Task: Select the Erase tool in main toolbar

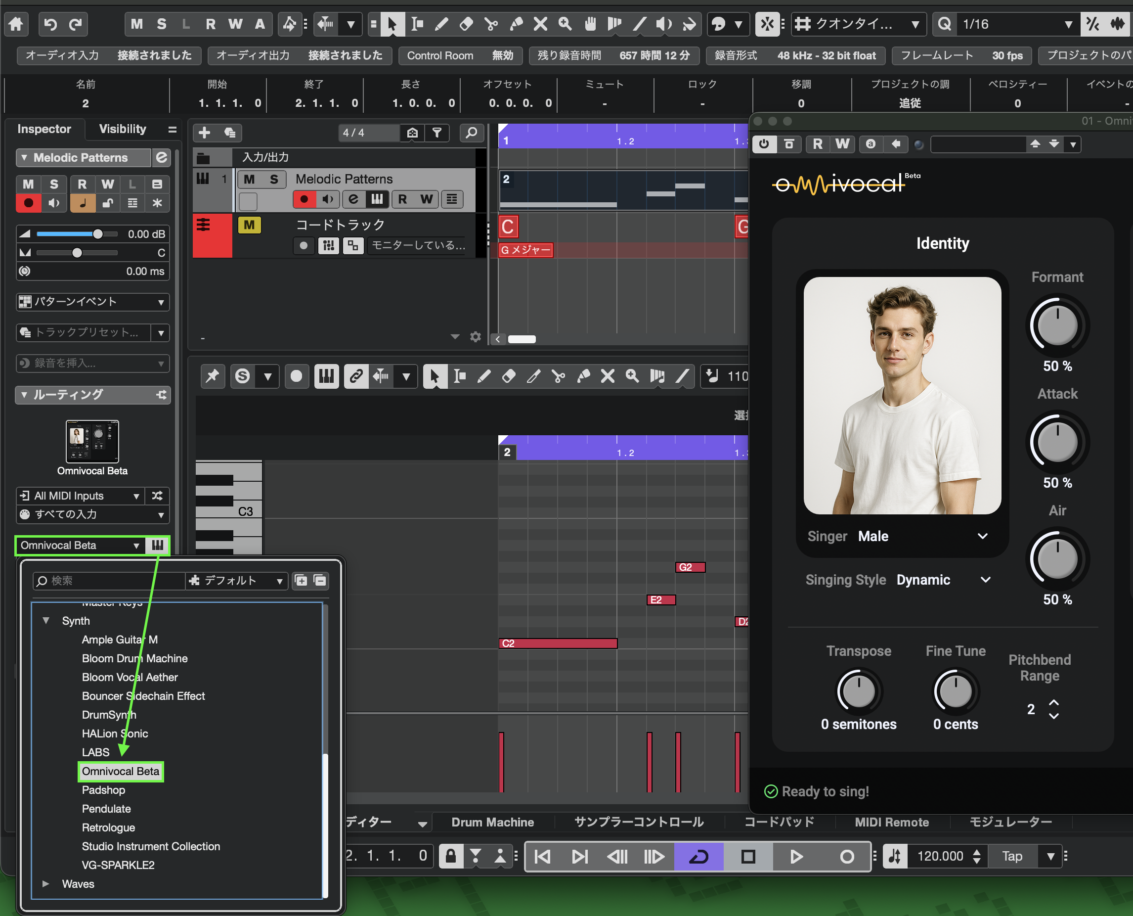Action: pyautogui.click(x=467, y=24)
